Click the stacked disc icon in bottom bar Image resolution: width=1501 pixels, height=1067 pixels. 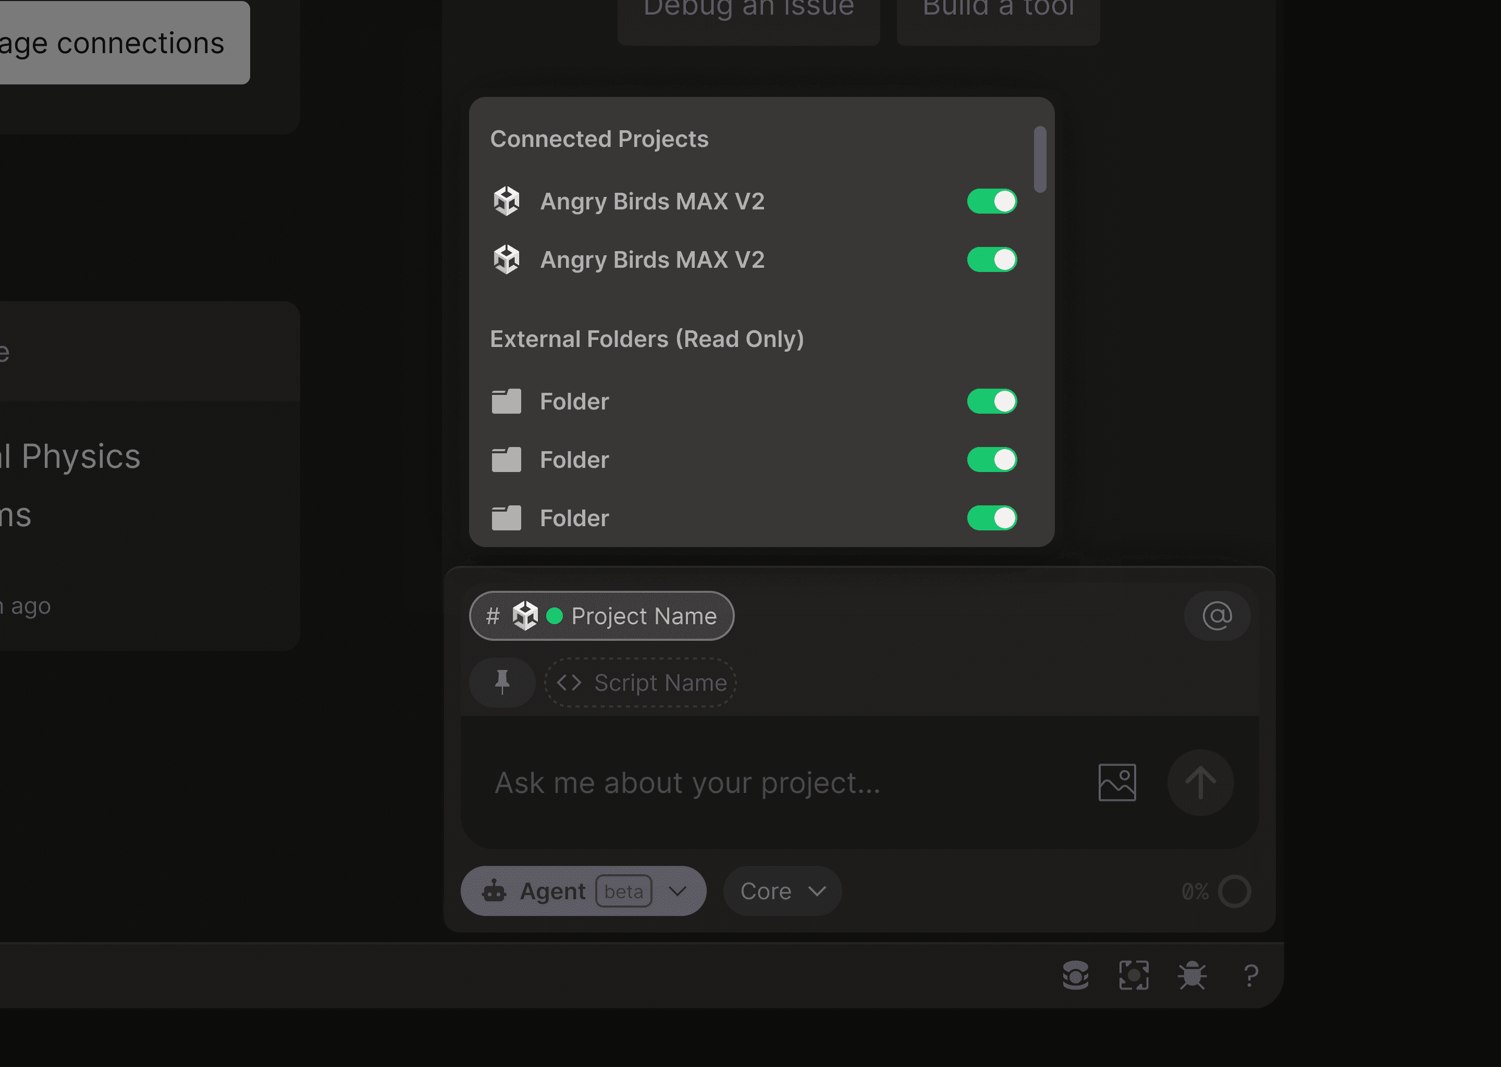pyautogui.click(x=1075, y=975)
